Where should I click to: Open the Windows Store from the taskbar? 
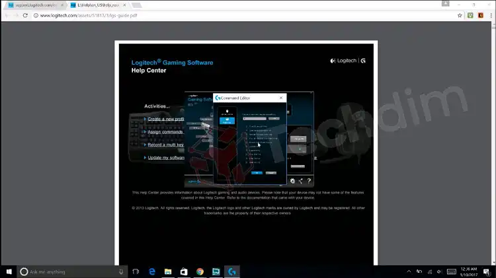(184, 271)
